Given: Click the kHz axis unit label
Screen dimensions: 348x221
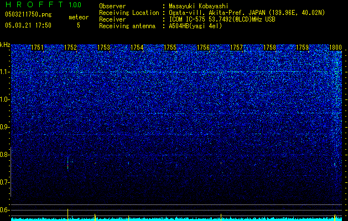Looking at the screenshot, I should pos(5,45).
